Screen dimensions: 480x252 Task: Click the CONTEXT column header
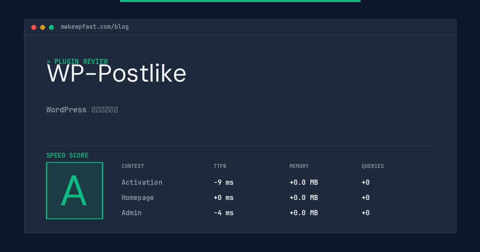coord(133,166)
